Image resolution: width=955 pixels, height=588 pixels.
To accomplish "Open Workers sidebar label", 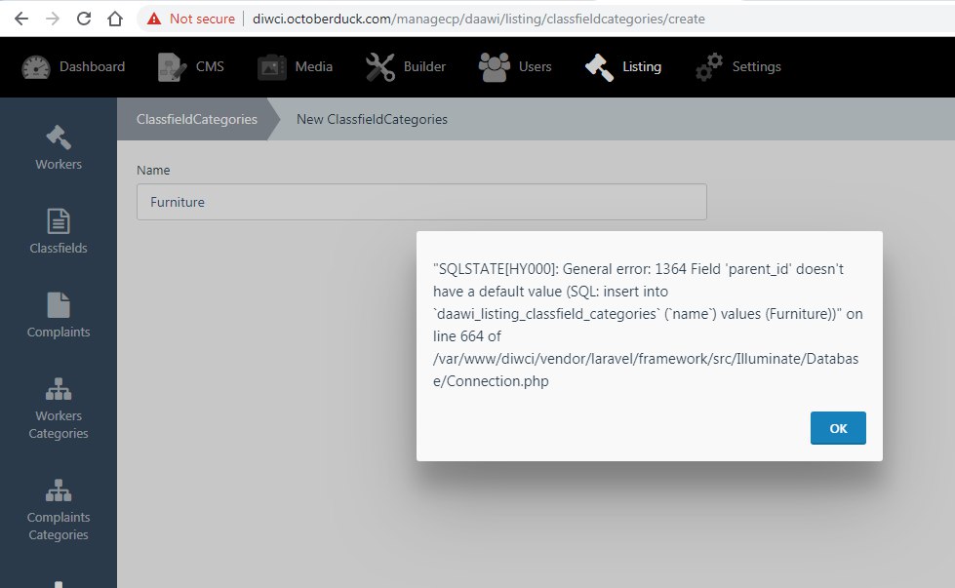I will coord(59,165).
